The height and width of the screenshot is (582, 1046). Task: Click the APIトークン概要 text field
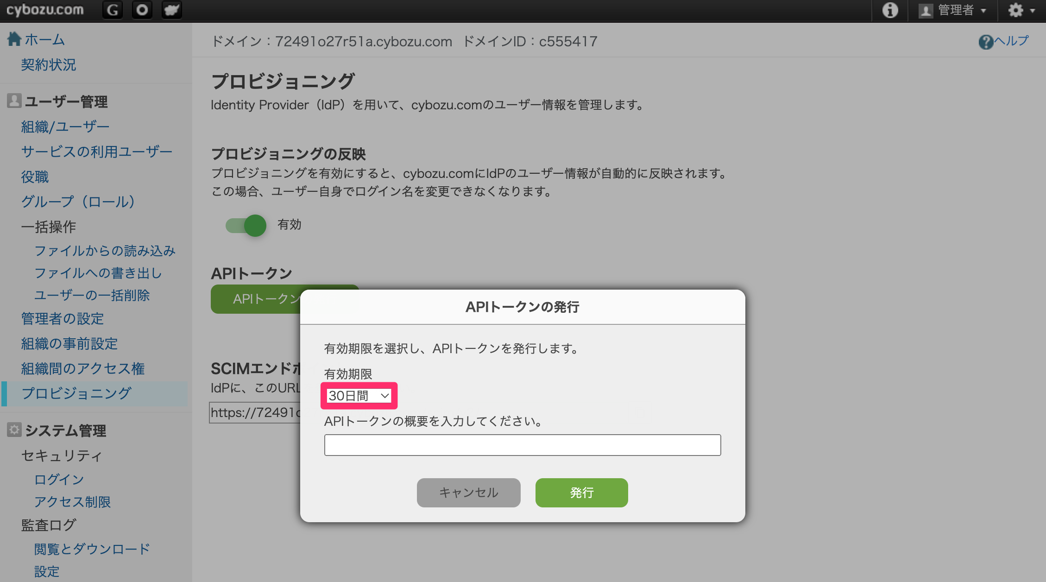coord(523,445)
